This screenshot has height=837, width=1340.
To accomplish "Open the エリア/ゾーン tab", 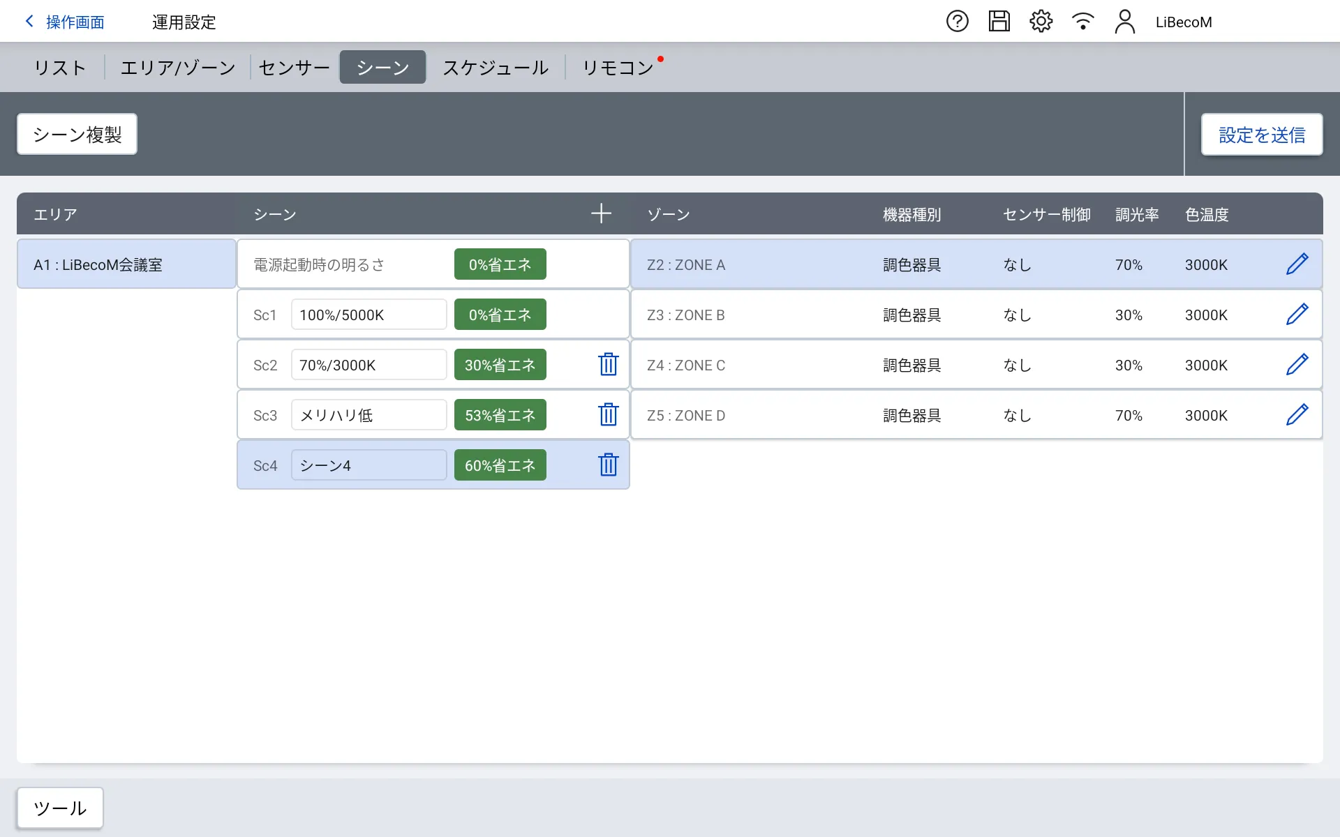I will 178,68.
